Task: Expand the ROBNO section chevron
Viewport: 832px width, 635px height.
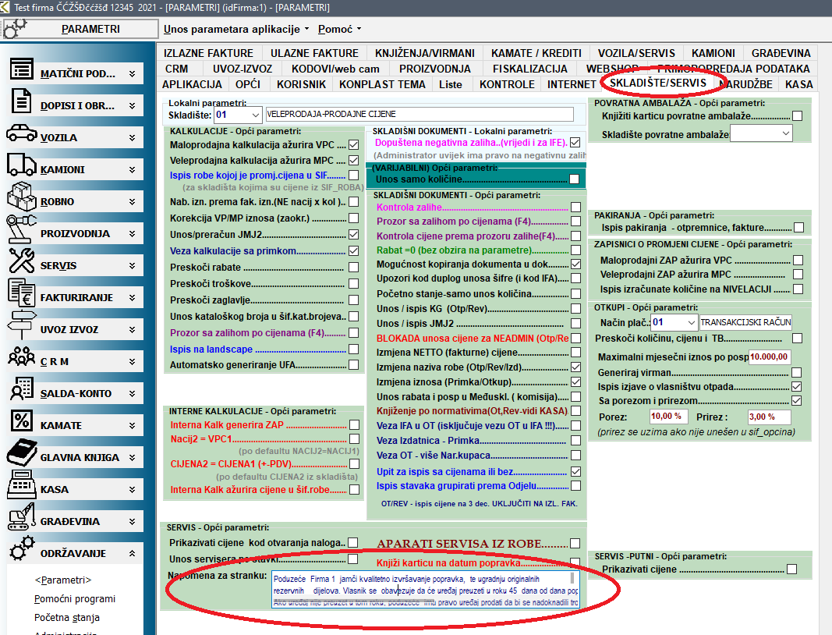Action: pos(132,202)
